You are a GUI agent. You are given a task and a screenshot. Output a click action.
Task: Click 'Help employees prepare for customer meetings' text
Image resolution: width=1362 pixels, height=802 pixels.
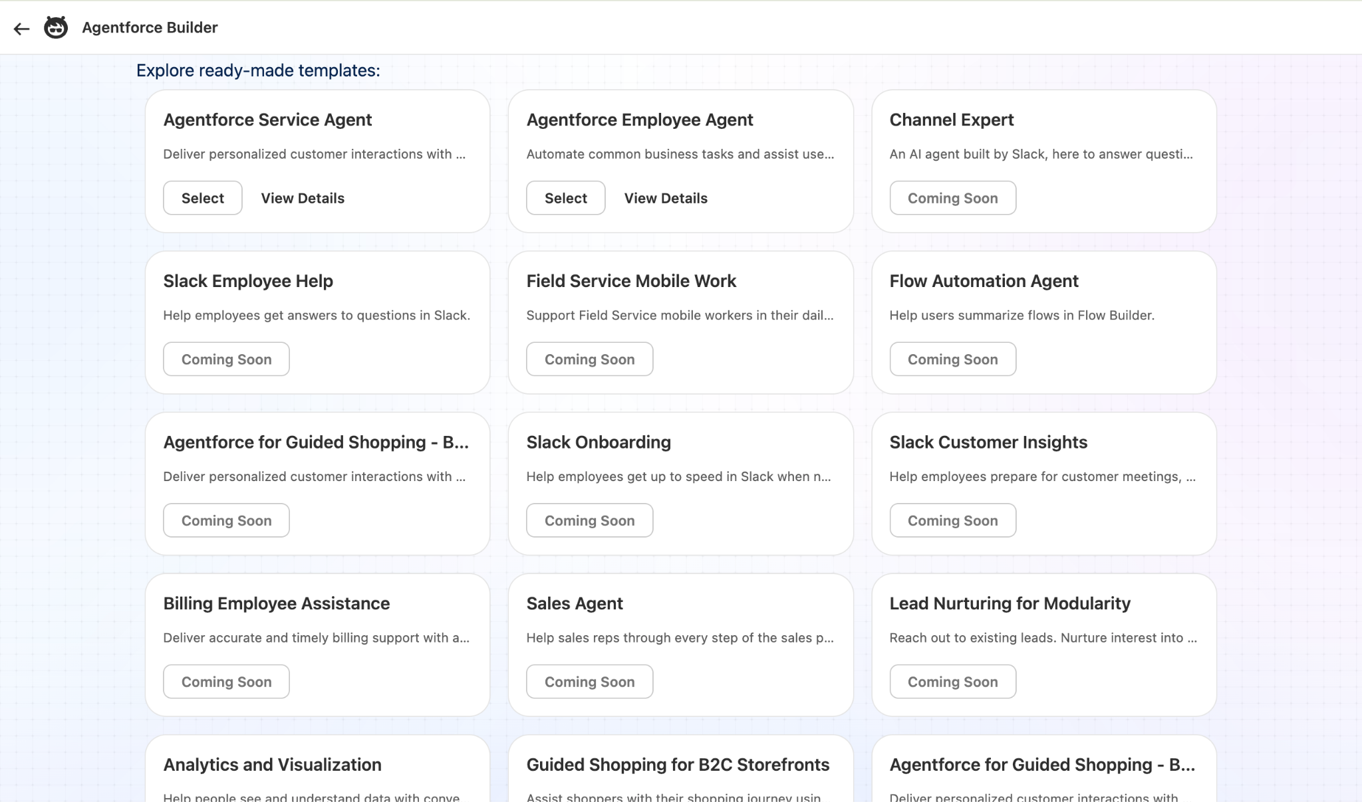coord(1043,476)
